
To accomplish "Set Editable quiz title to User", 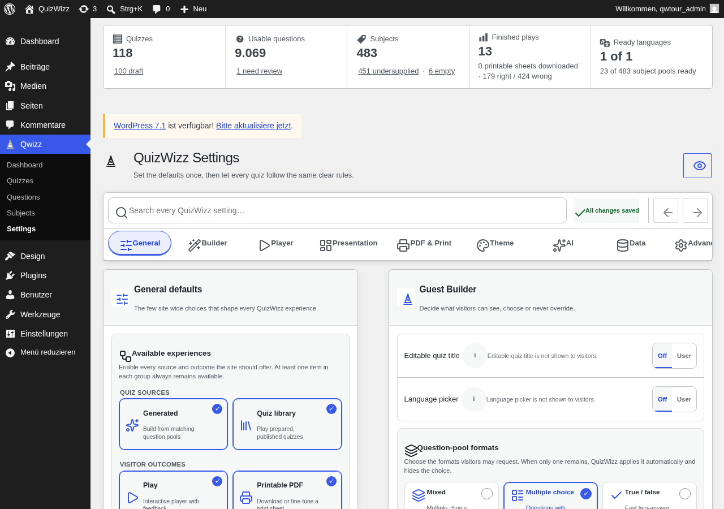I will pyautogui.click(x=684, y=356).
